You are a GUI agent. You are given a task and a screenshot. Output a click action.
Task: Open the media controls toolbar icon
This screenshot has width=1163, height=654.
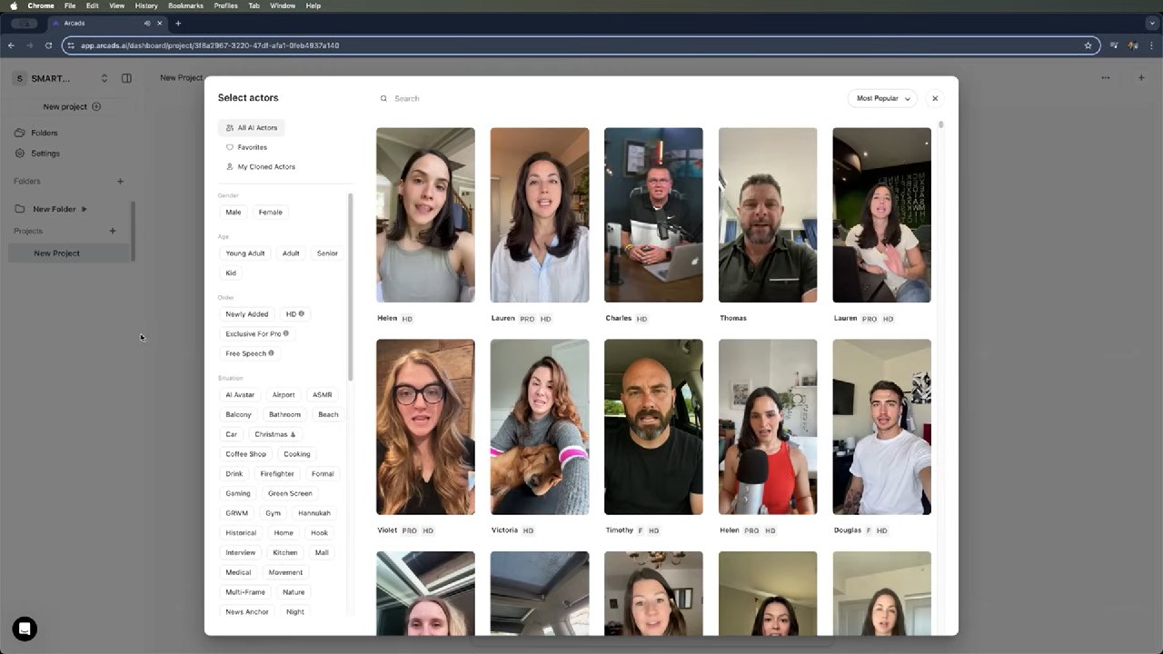1114,45
